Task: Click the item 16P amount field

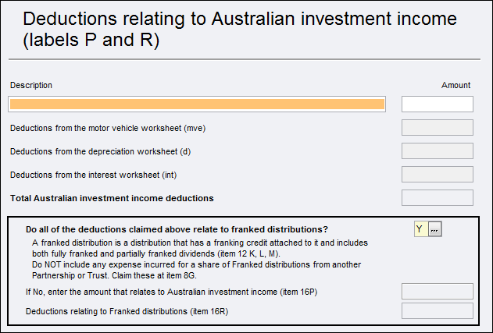Action: (x=437, y=292)
